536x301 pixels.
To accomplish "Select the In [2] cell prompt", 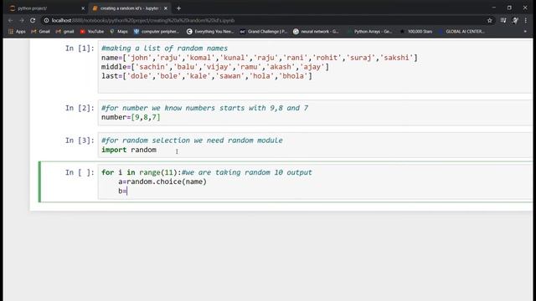I will click(80, 108).
